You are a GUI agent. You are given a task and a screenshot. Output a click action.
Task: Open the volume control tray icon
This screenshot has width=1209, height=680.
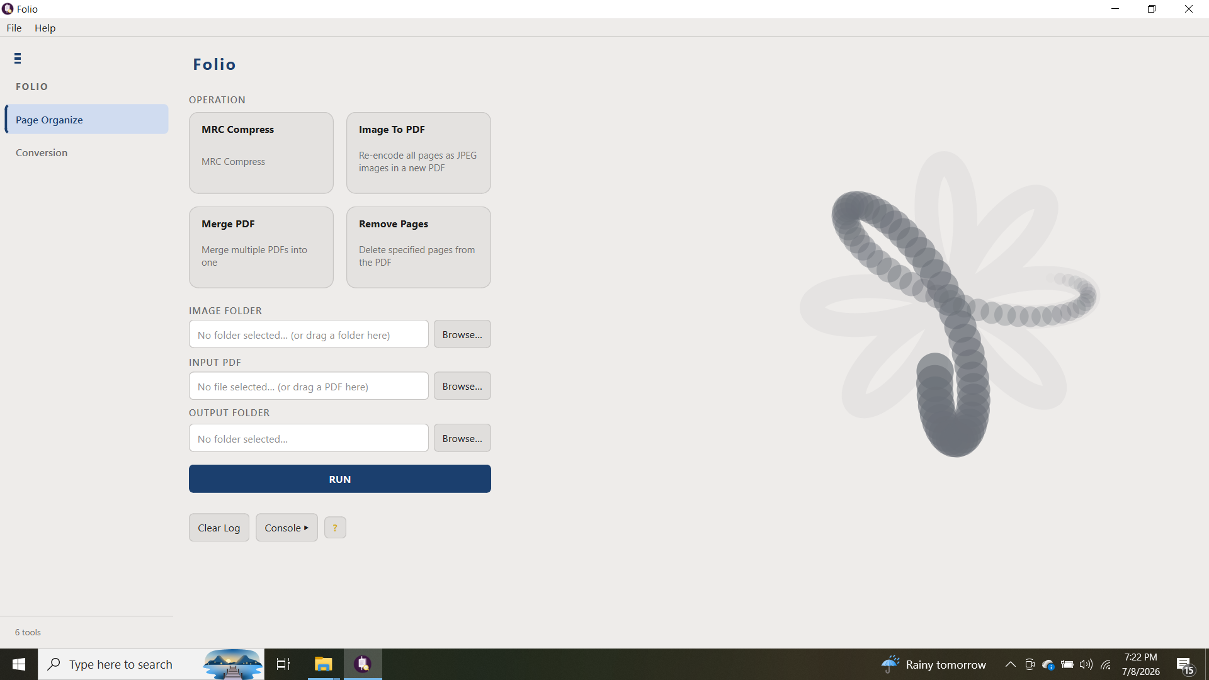click(x=1086, y=664)
